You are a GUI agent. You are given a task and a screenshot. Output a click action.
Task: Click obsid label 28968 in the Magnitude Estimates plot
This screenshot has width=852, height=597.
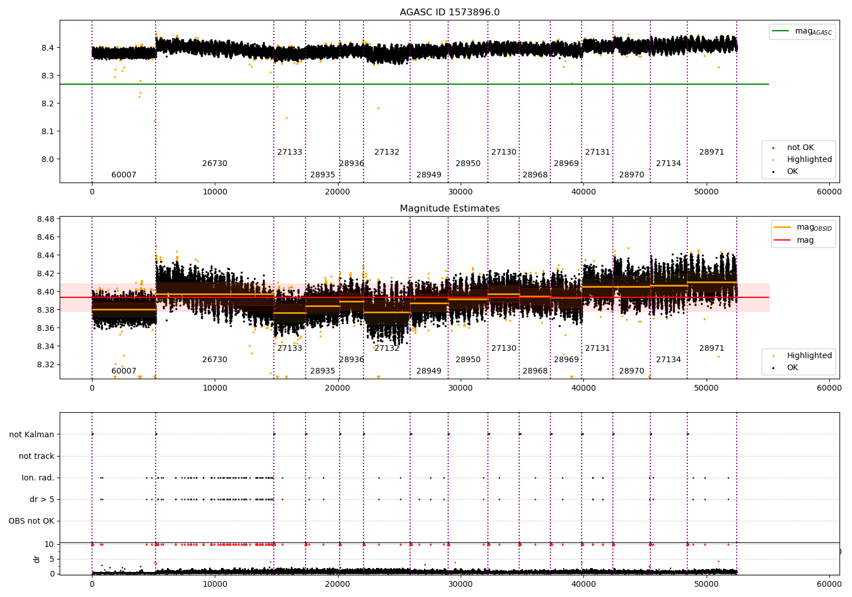click(x=535, y=371)
